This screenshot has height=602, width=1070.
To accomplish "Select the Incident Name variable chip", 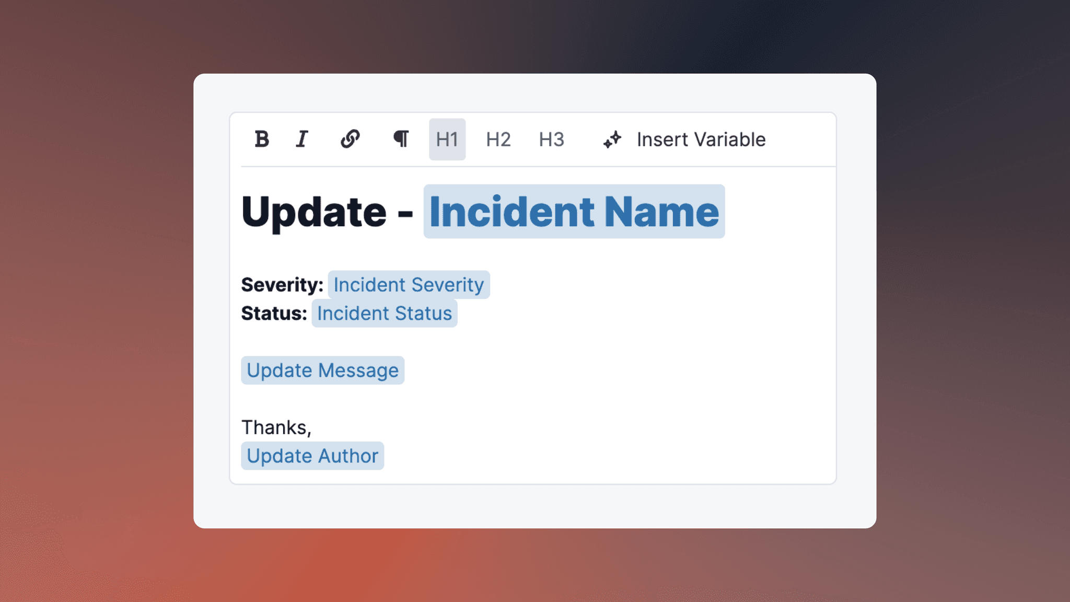I will click(x=574, y=211).
